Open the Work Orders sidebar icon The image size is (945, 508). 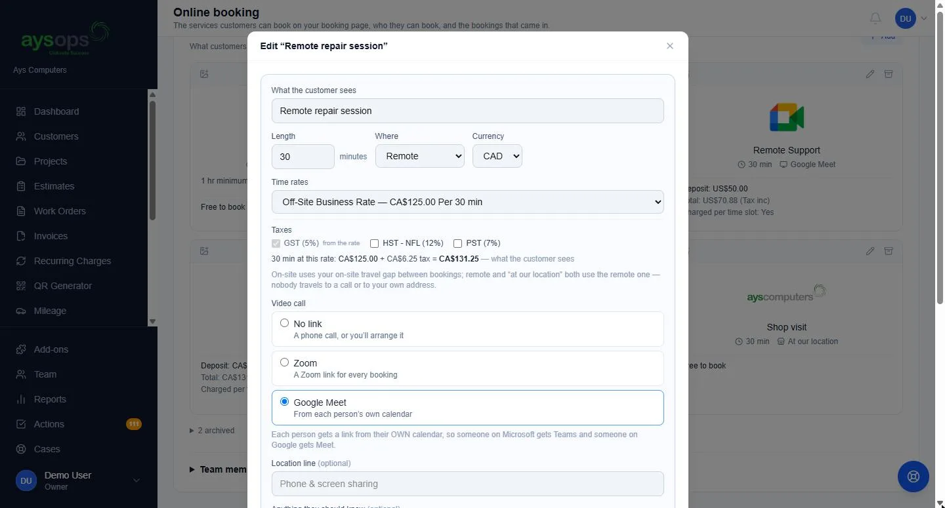coord(21,211)
